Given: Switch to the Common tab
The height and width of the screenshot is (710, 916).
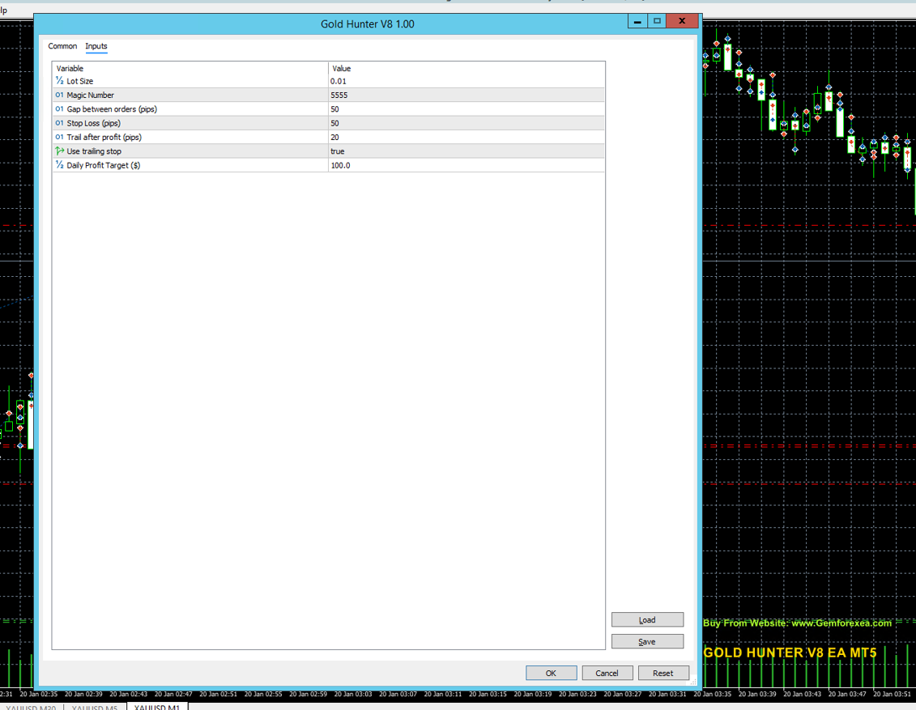Looking at the screenshot, I should (62, 46).
